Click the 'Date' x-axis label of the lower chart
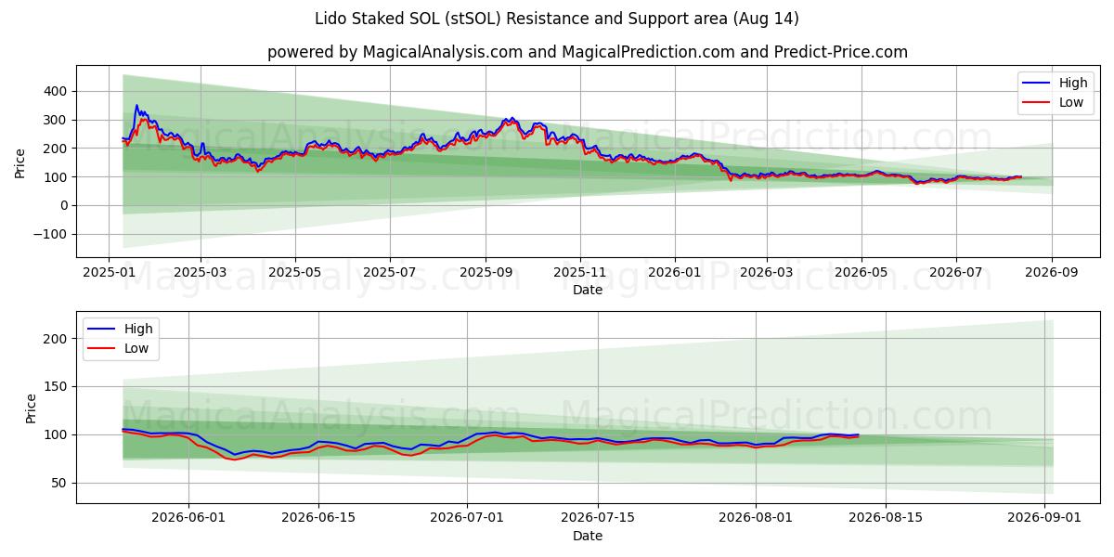The height and width of the screenshot is (557, 1114). tap(588, 536)
